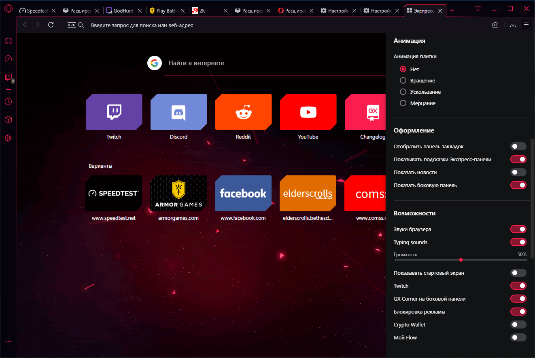Open Extensions cube icon in sidebar
Image resolution: width=535 pixels, height=358 pixels.
[x=8, y=120]
